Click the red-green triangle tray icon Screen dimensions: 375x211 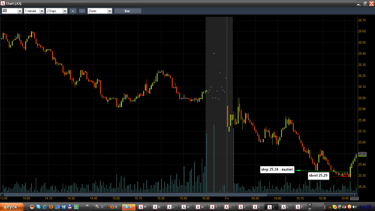click(330, 207)
